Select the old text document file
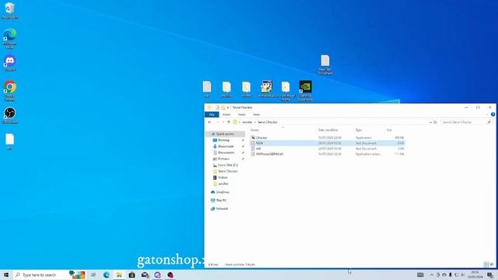This screenshot has height=280, width=498. tap(327, 149)
